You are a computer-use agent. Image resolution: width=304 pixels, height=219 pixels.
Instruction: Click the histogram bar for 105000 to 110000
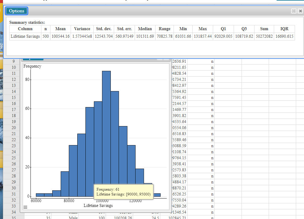tap(115, 138)
